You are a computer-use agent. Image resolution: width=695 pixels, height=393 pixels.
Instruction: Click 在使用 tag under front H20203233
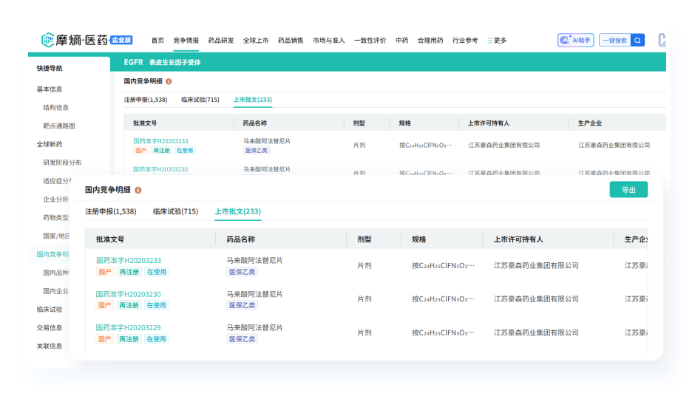(x=157, y=272)
